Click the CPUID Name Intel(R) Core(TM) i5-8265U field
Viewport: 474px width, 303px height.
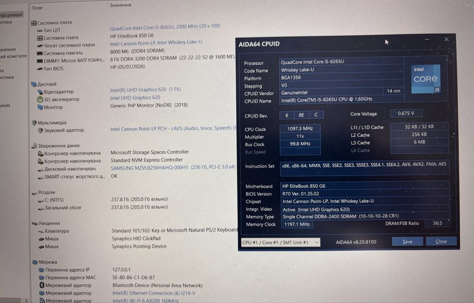coord(341,100)
